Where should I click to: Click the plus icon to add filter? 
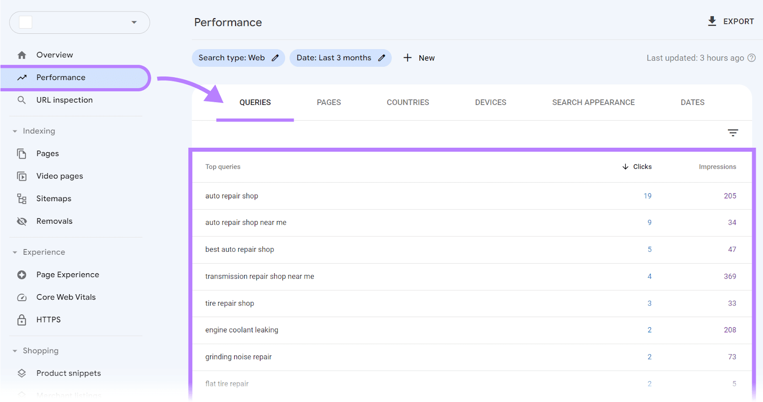(407, 58)
